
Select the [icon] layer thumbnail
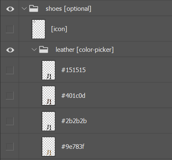point(39,29)
